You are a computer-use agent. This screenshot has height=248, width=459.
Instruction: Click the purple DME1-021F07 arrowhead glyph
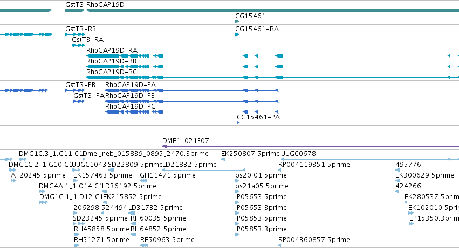click(165, 146)
